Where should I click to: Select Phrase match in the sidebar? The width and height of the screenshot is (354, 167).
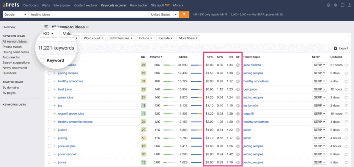(12, 47)
